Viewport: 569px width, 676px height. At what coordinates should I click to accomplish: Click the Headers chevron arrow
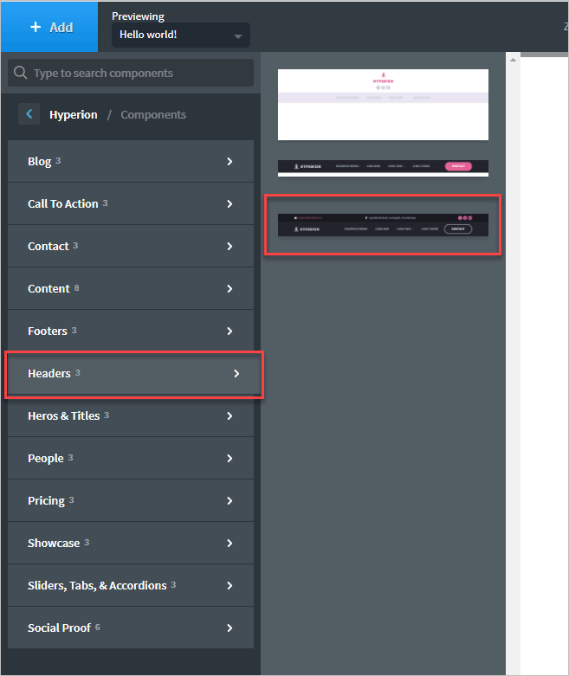pos(236,373)
